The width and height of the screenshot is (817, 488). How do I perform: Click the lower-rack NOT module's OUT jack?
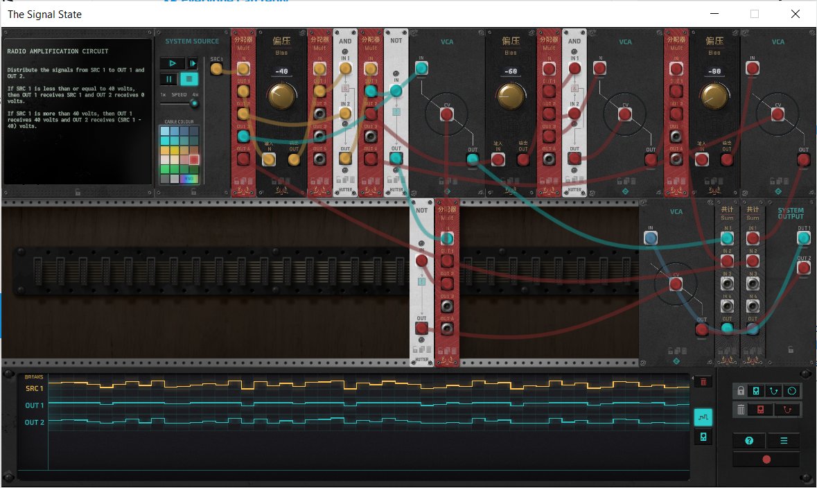[421, 329]
